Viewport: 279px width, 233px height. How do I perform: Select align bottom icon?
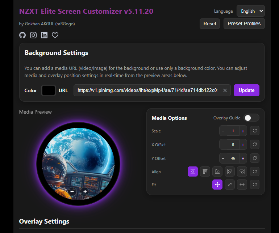point(217,171)
